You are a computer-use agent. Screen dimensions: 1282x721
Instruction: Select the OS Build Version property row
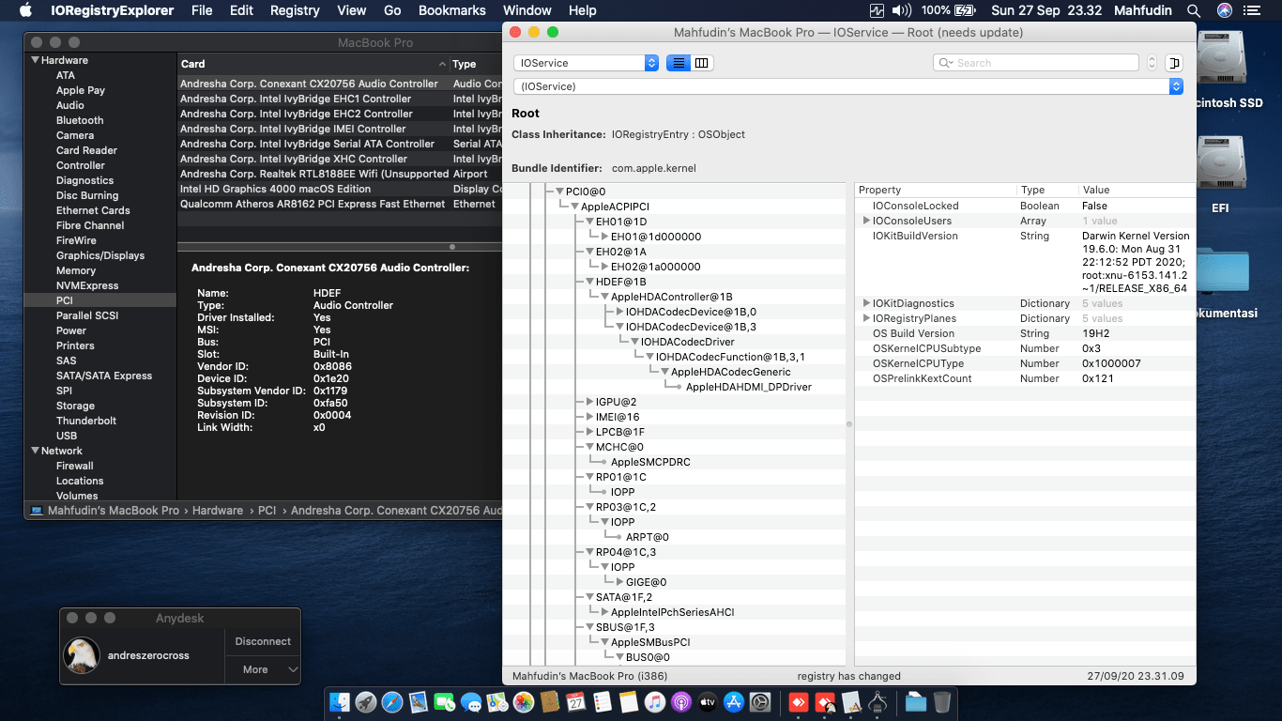click(x=1025, y=333)
